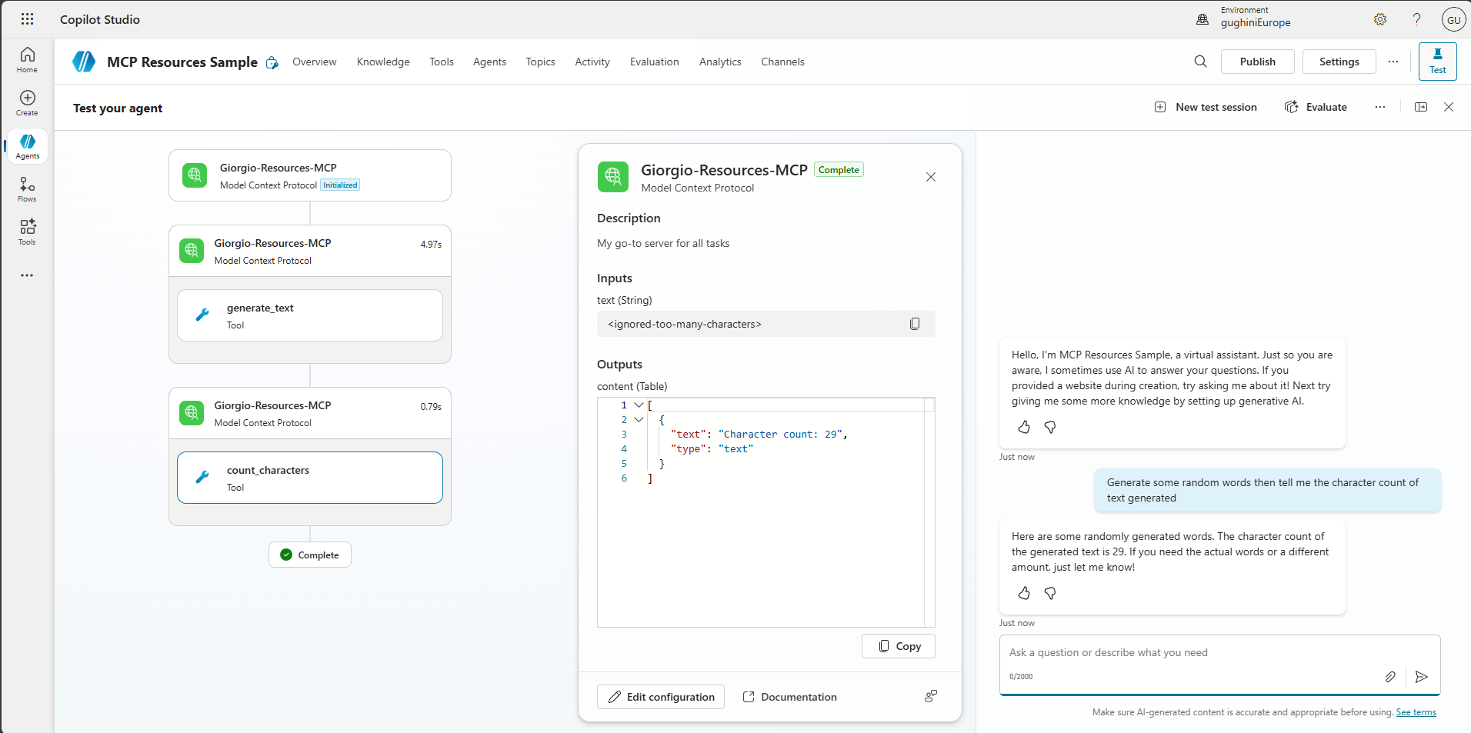Click the send message arrow icon
Image resolution: width=1471 pixels, height=733 pixels.
(x=1421, y=677)
